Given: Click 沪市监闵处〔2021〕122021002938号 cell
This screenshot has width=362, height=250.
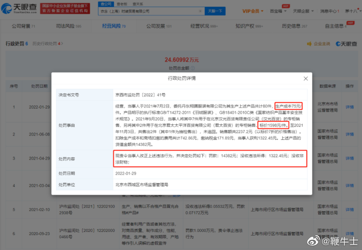Looking at the screenshot, I should click(x=87, y=209).
